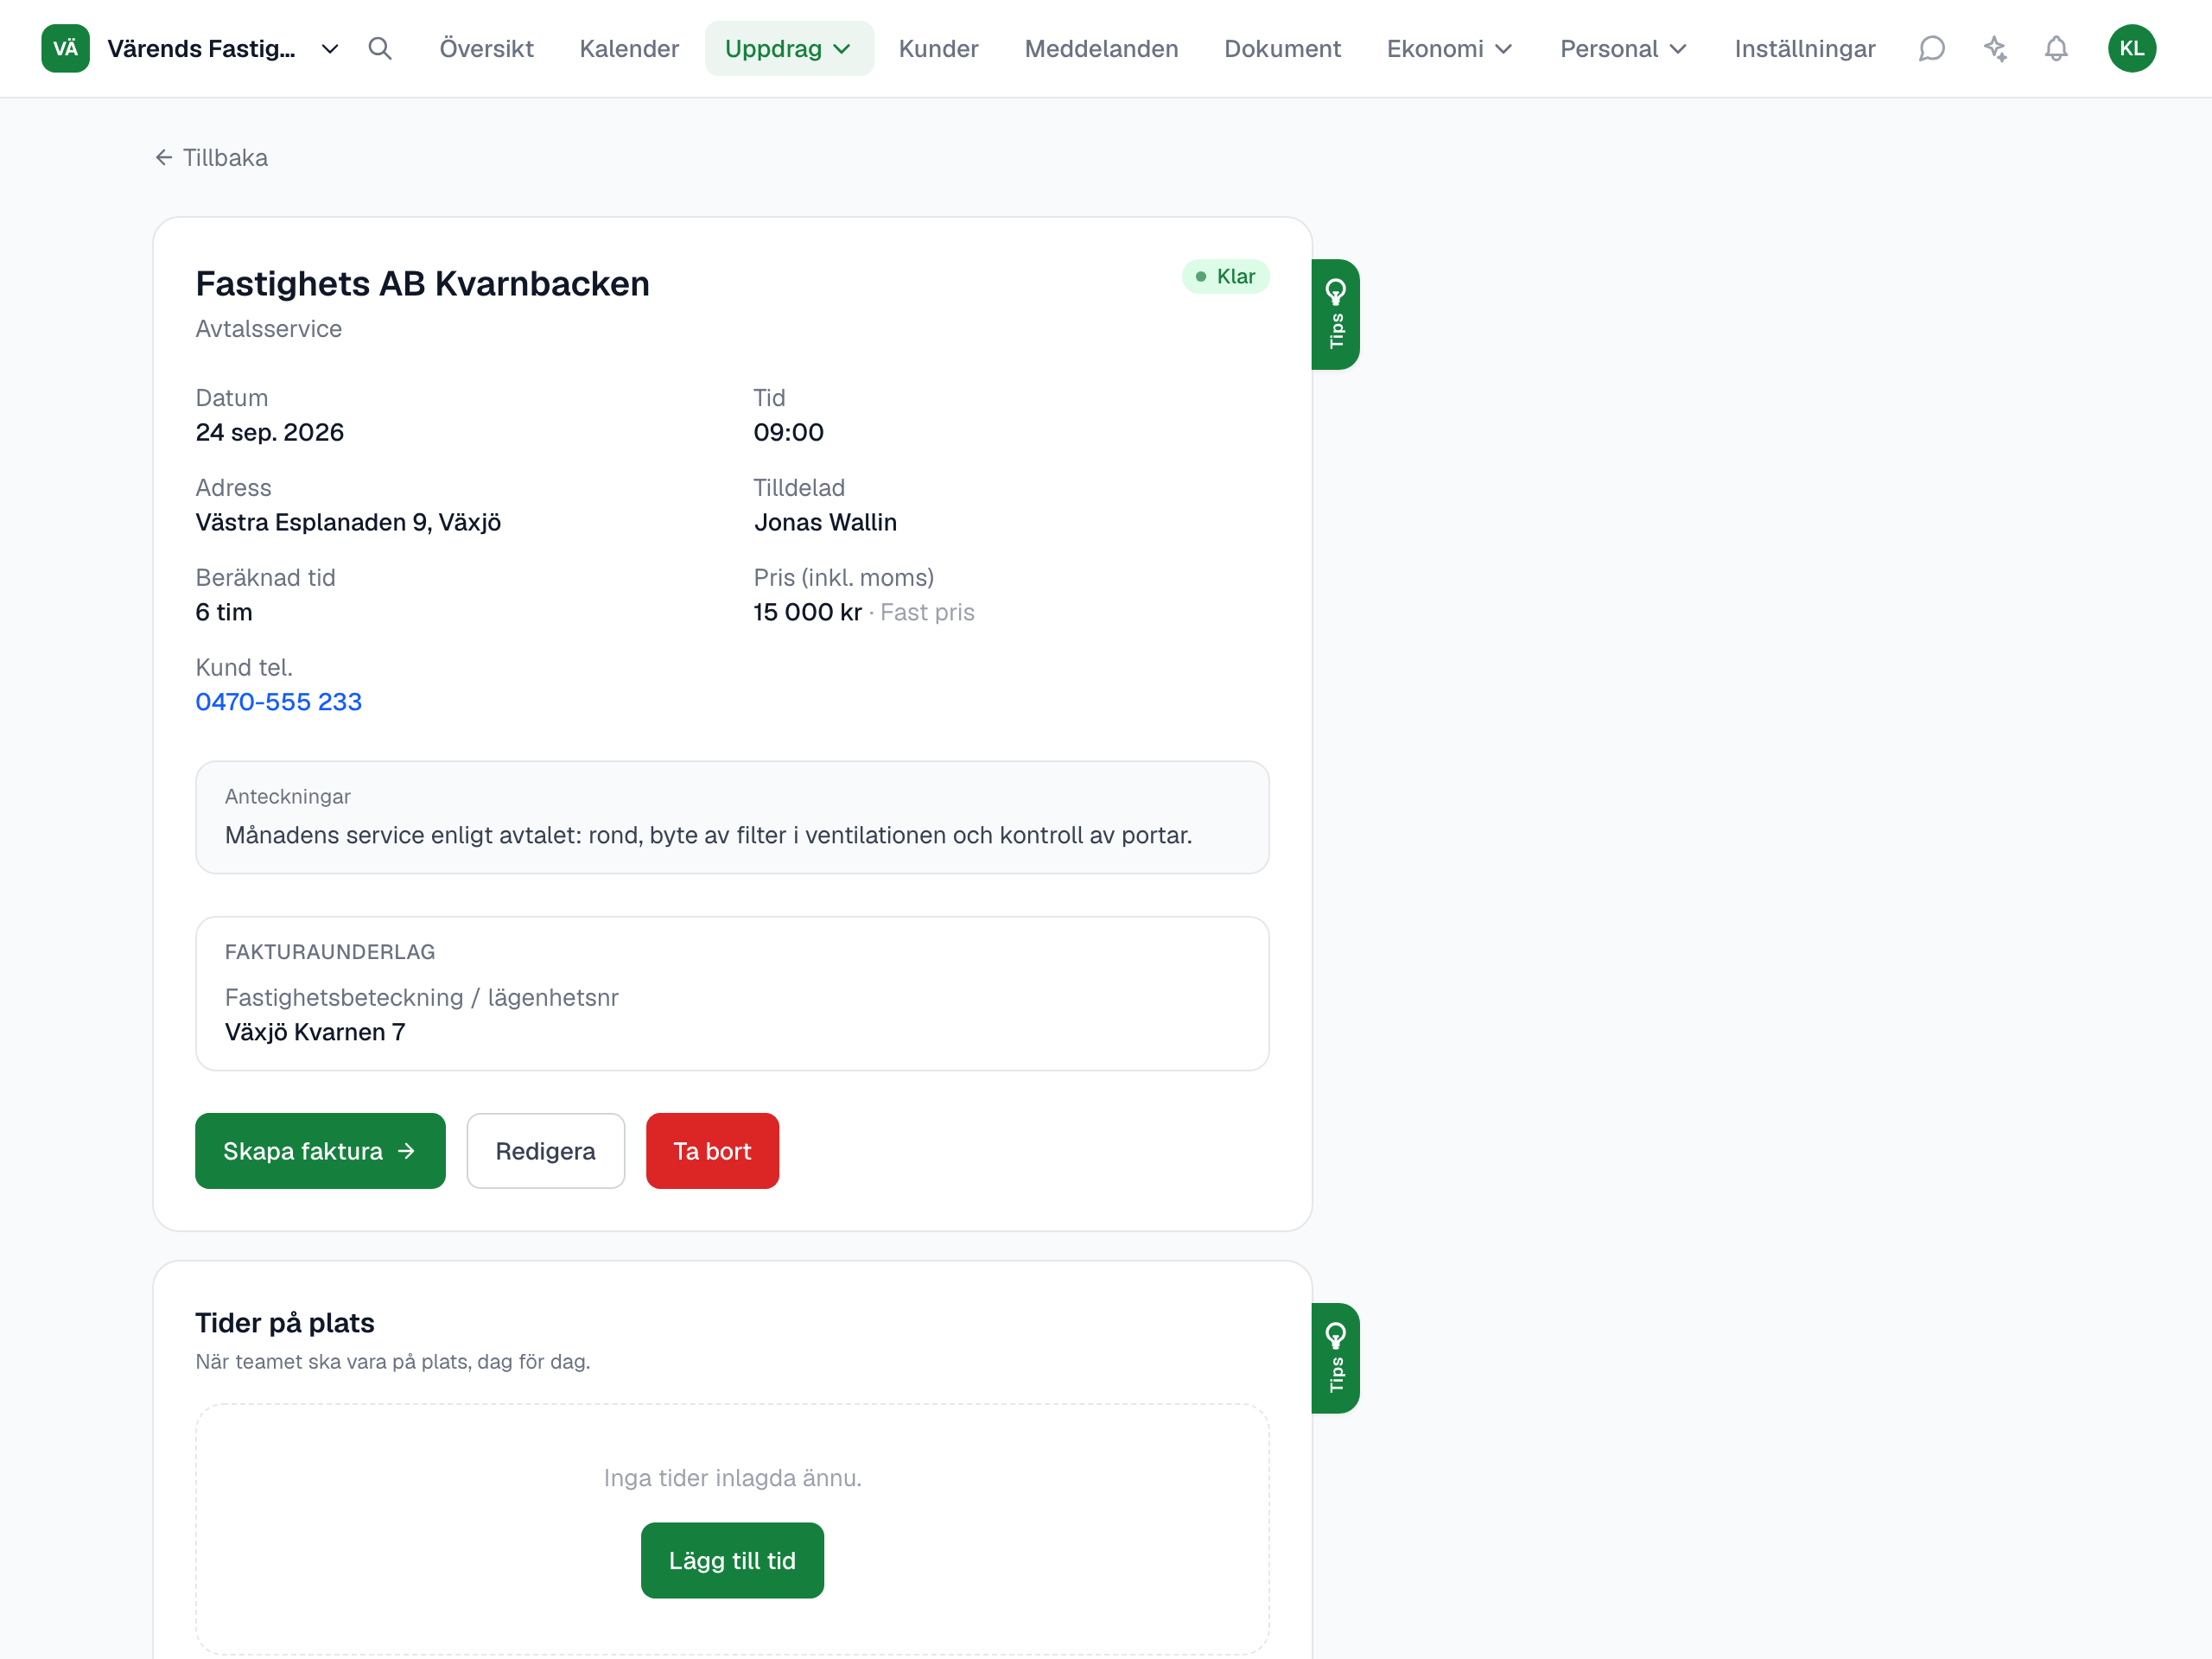
Task: Open the Kalender page
Action: [629, 48]
